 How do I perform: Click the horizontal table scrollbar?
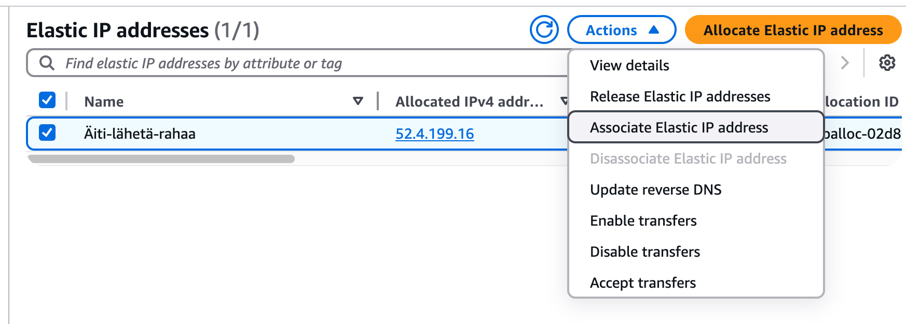[161, 159]
